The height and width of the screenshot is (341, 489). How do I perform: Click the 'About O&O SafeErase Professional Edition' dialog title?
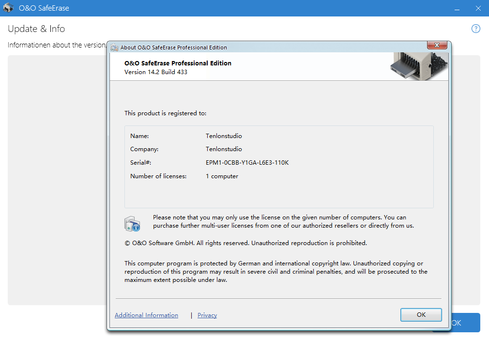point(174,47)
